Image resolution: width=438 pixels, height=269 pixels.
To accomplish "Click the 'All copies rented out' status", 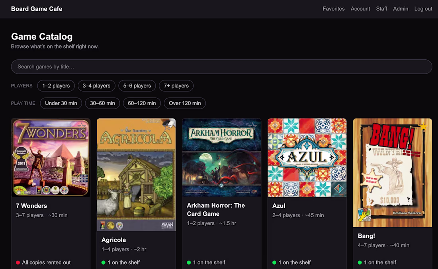I will pyautogui.click(x=43, y=263).
